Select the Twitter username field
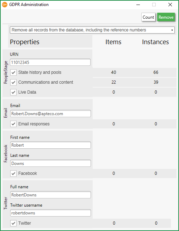Viewport: 179px width, 231px height. 50,213
